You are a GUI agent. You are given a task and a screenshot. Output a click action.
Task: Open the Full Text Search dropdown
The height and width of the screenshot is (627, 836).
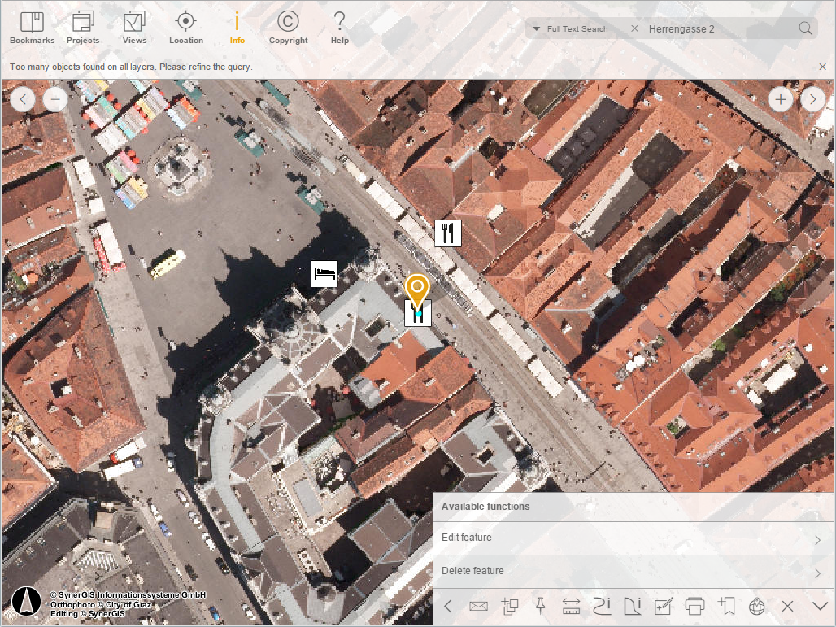570,29
